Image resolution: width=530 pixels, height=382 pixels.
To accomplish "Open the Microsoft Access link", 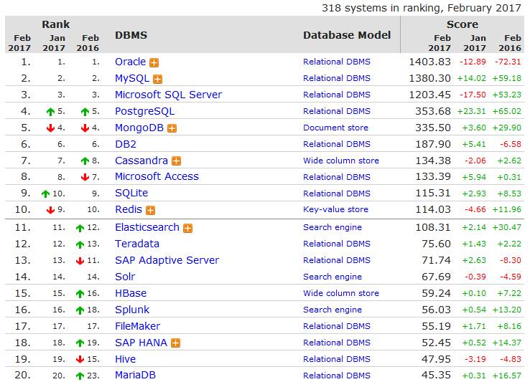I will click(157, 176).
